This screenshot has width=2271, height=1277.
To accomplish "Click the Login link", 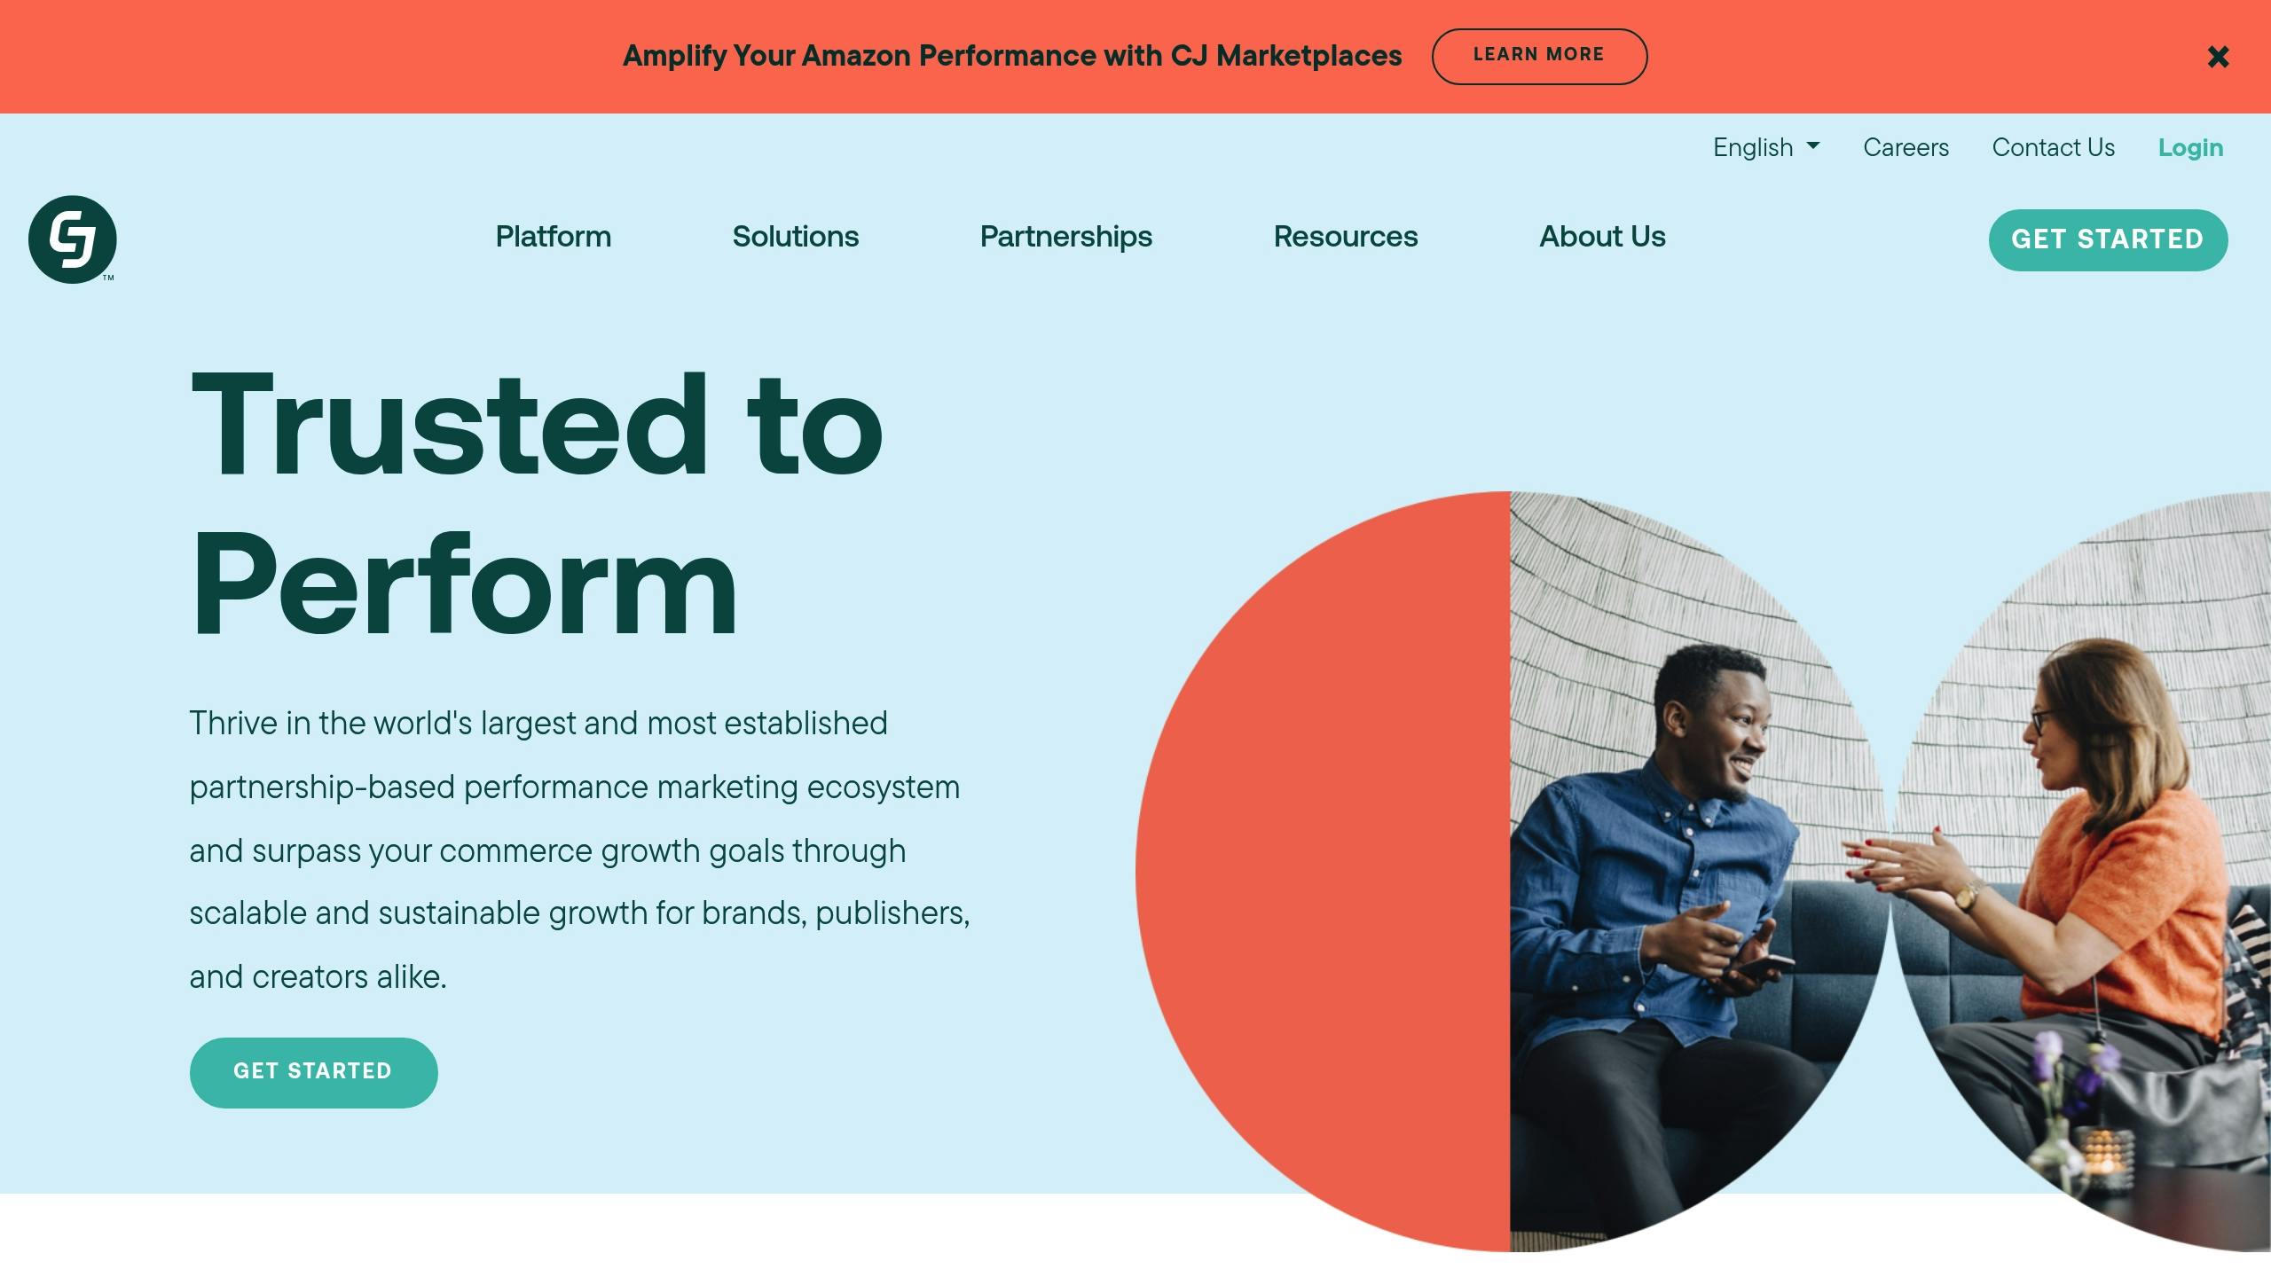I will coord(2190,147).
